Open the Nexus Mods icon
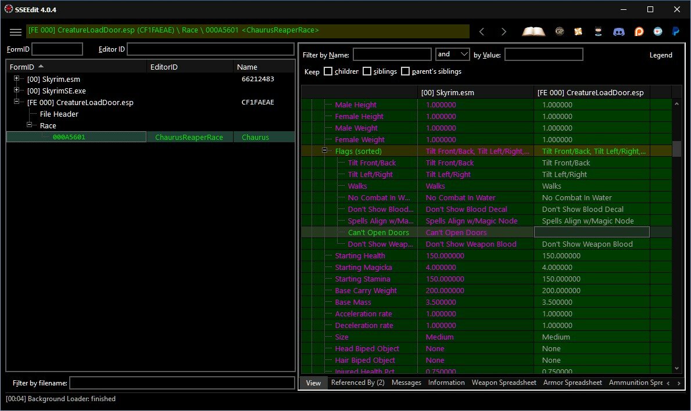The width and height of the screenshot is (691, 411). (578, 31)
